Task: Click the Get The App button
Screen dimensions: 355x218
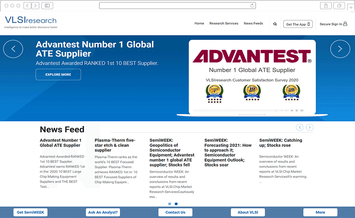Action: [298, 24]
